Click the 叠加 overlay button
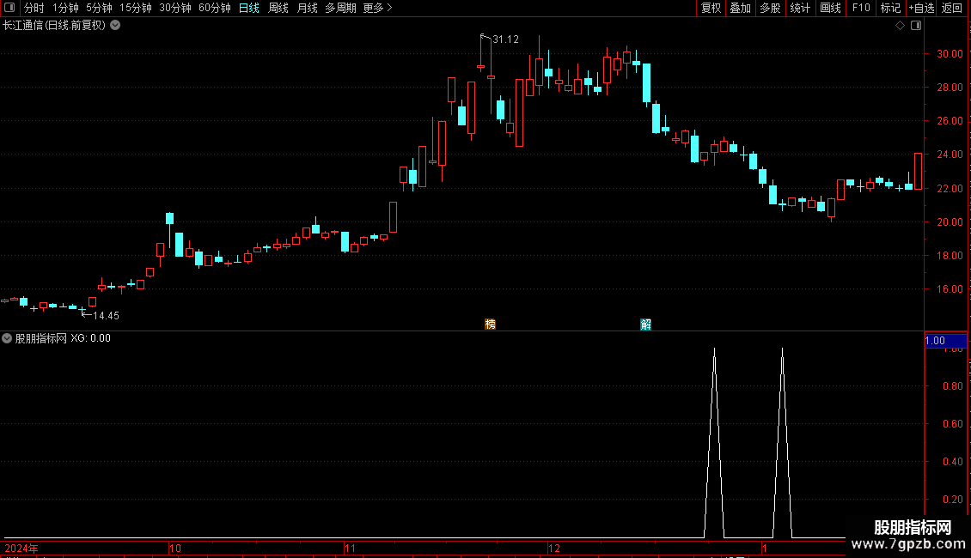 click(x=740, y=8)
